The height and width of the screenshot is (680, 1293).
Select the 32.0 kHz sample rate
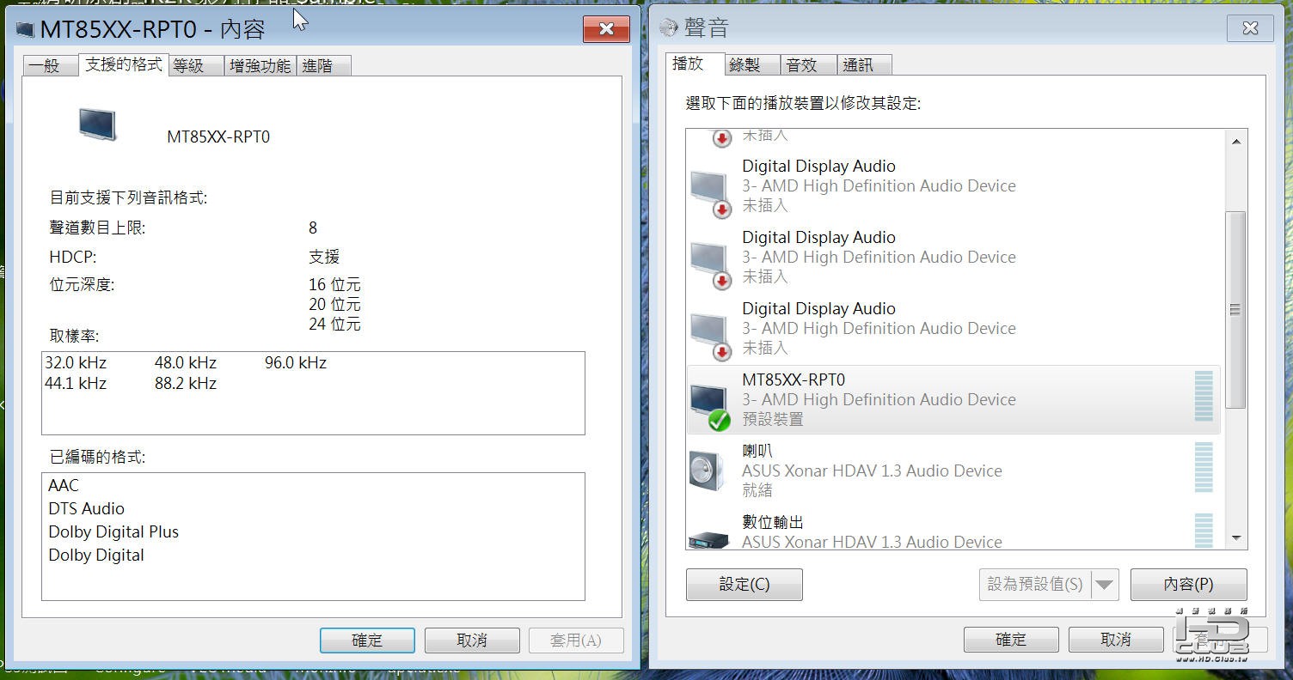point(76,363)
